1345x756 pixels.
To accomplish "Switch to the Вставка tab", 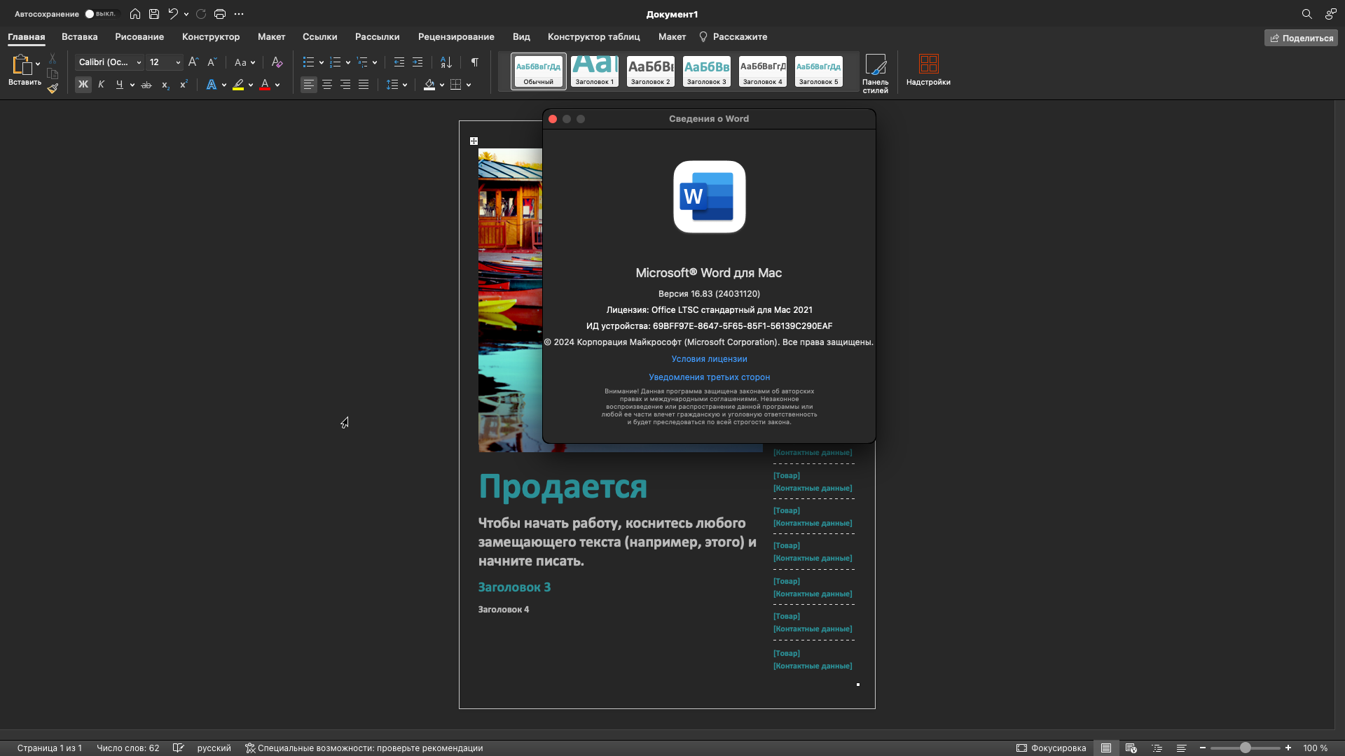I will tap(79, 37).
